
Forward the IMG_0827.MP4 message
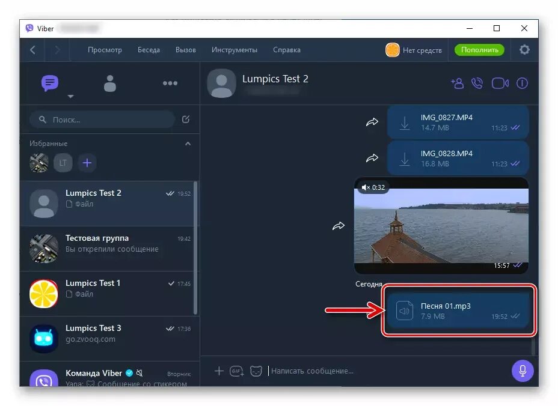372,122
